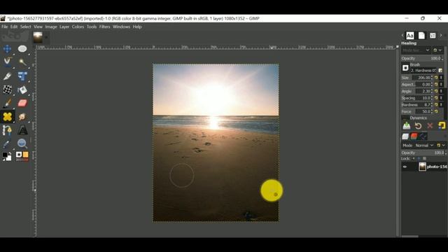Screen dimensions: 448x252
Task: Select the Text tool
Action: (22, 130)
